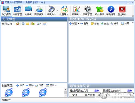Viewport: 135px width, 103px height.
Task: Mark schedule as 完成
Action: tap(105, 23)
